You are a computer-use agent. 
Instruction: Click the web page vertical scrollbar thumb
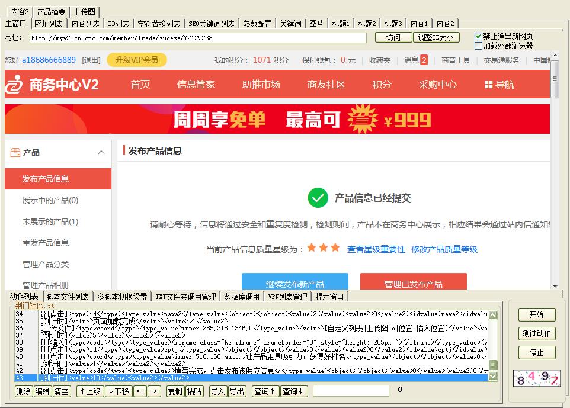coord(555,79)
